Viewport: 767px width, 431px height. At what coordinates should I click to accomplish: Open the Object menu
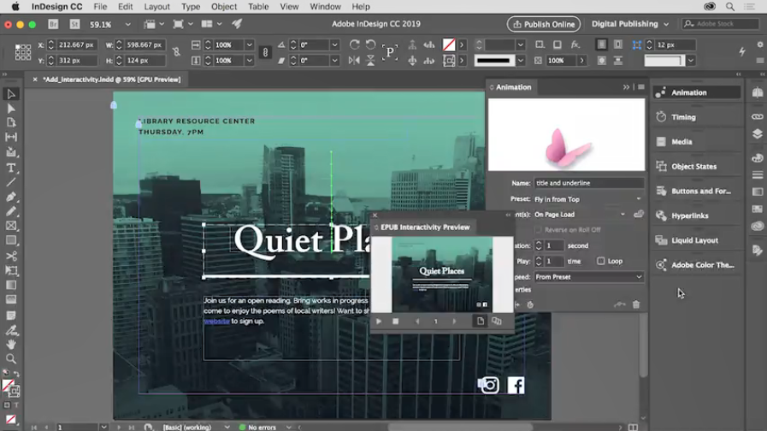point(224,7)
